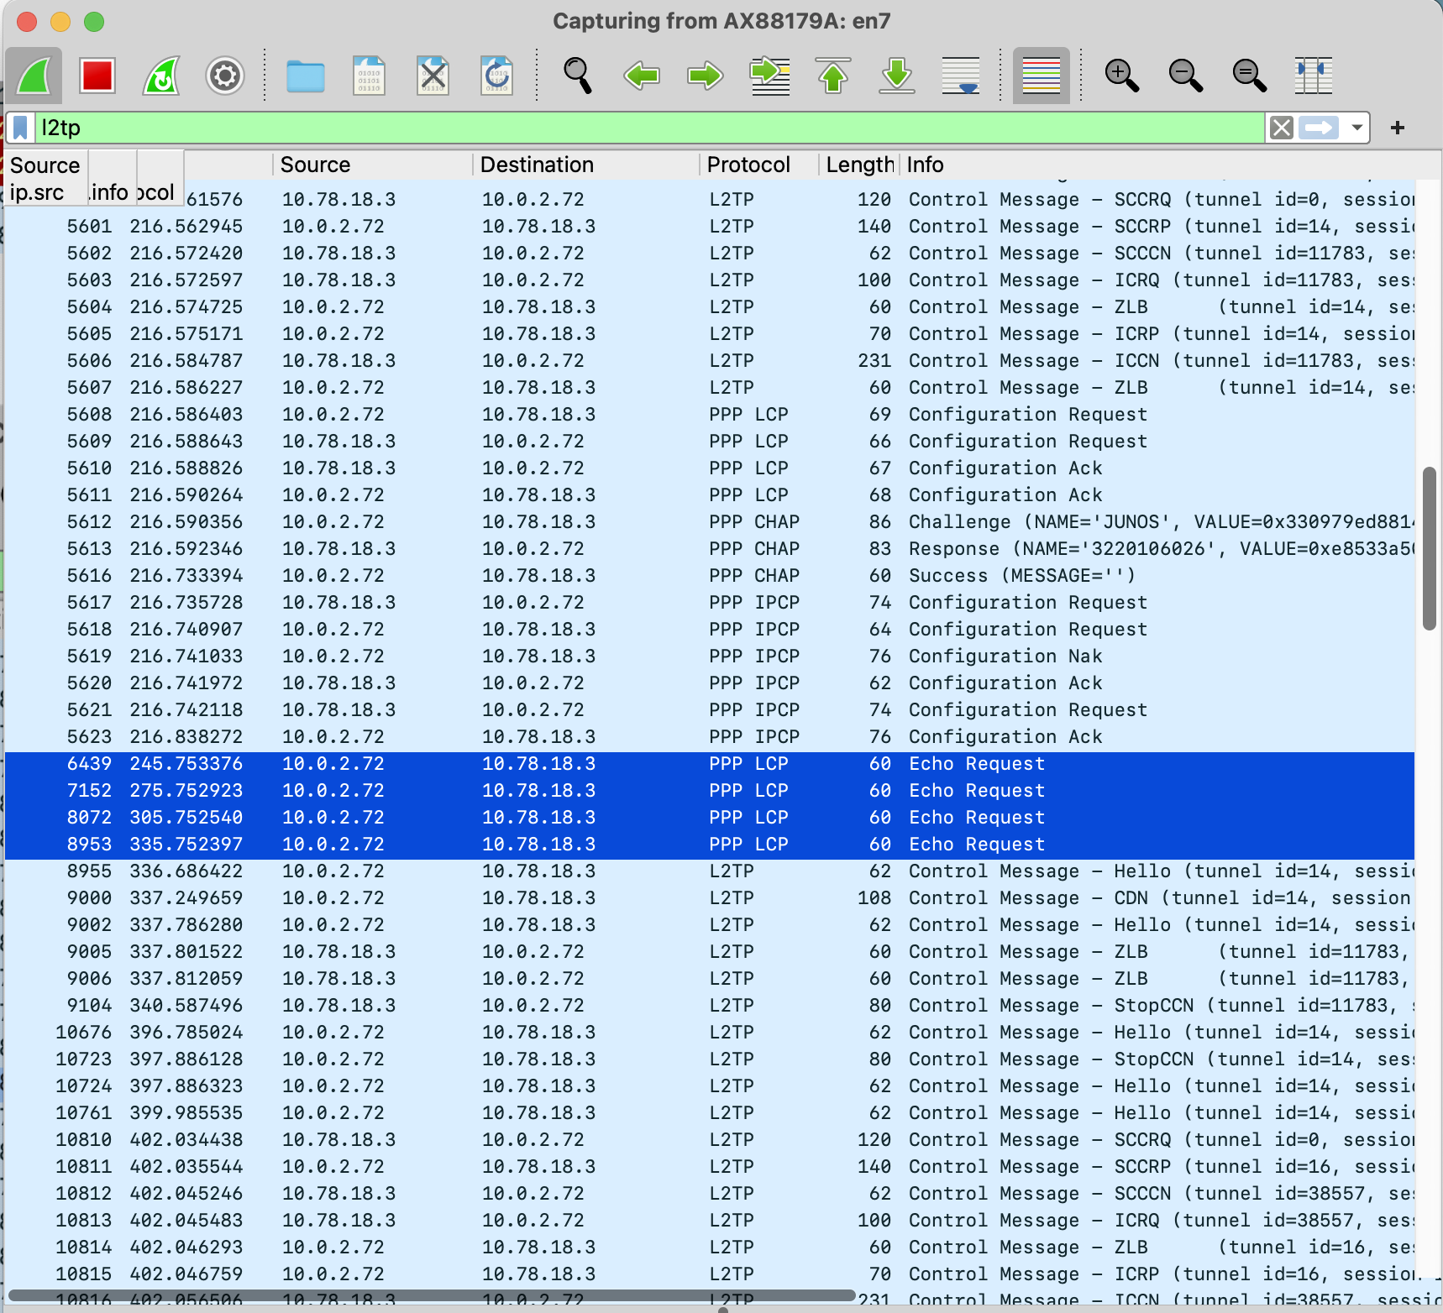
Task: Zoom in on packet list text
Action: tap(1121, 76)
